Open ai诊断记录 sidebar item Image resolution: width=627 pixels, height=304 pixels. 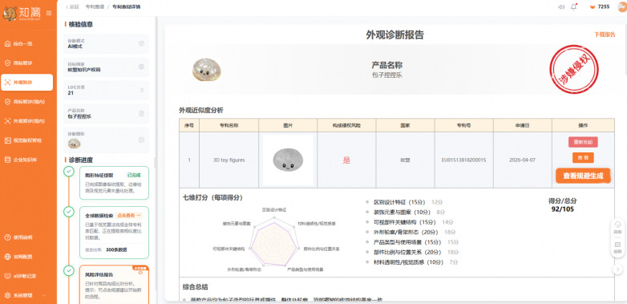click(x=26, y=276)
